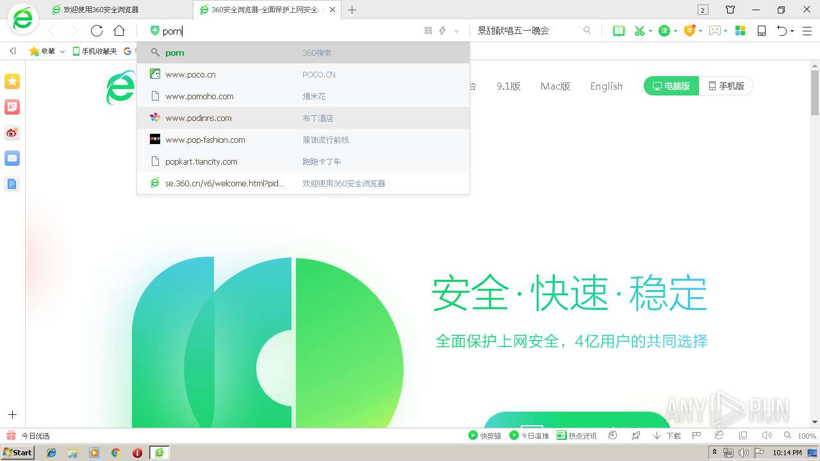
Task: Open the 下载 downloads button
Action: point(667,435)
